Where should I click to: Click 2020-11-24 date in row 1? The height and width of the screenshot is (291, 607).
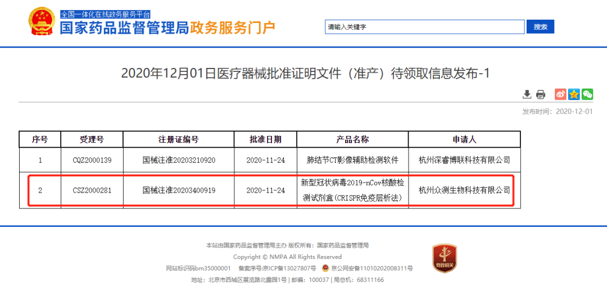[x=265, y=160]
